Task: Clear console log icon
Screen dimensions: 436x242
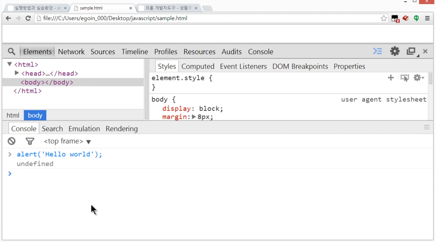Action: 12,141
